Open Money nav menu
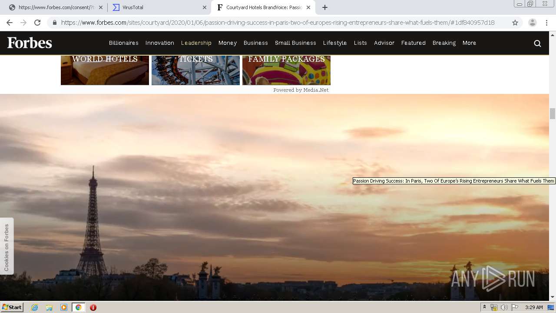Viewport: 556px width, 313px height. tap(228, 43)
